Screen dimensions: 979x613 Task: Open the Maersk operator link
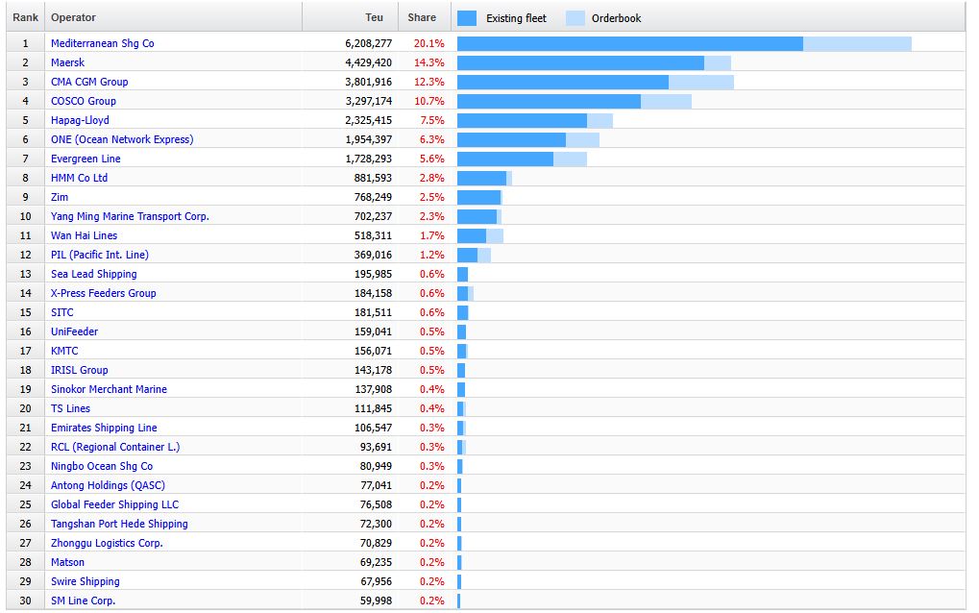click(67, 62)
